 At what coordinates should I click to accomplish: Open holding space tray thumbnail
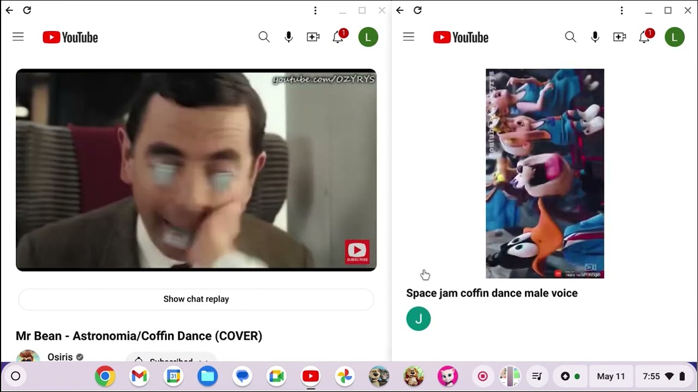pos(510,376)
